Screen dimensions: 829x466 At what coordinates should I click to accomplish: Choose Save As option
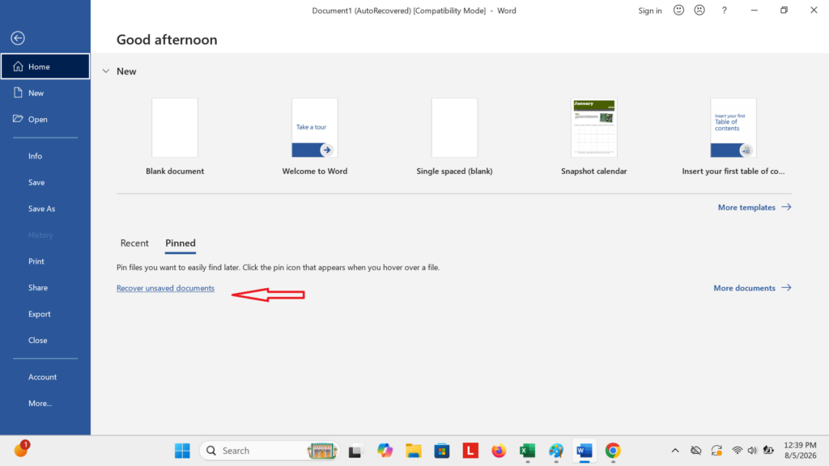[42, 209]
